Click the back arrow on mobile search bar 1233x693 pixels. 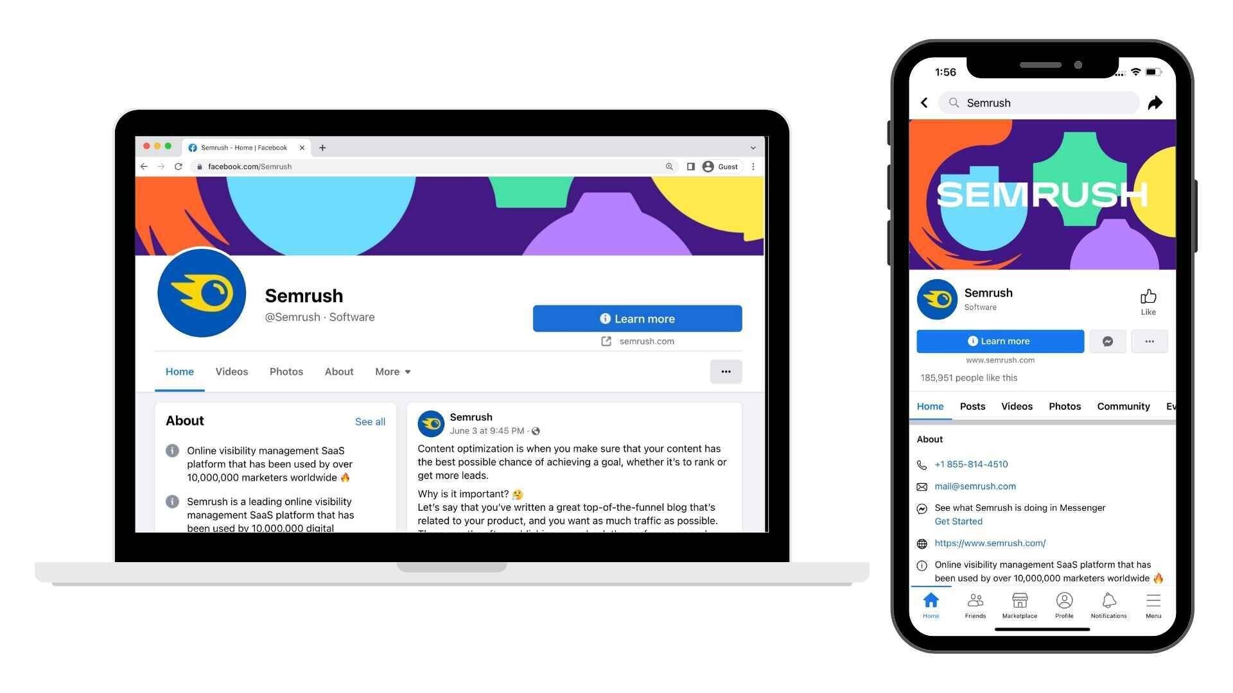tap(925, 103)
